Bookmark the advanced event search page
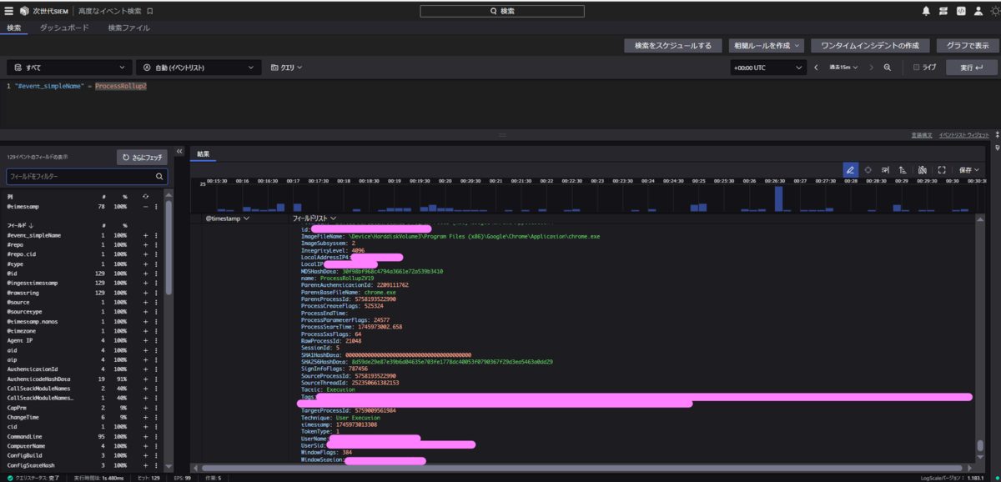The image size is (1001, 482). pyautogui.click(x=149, y=11)
